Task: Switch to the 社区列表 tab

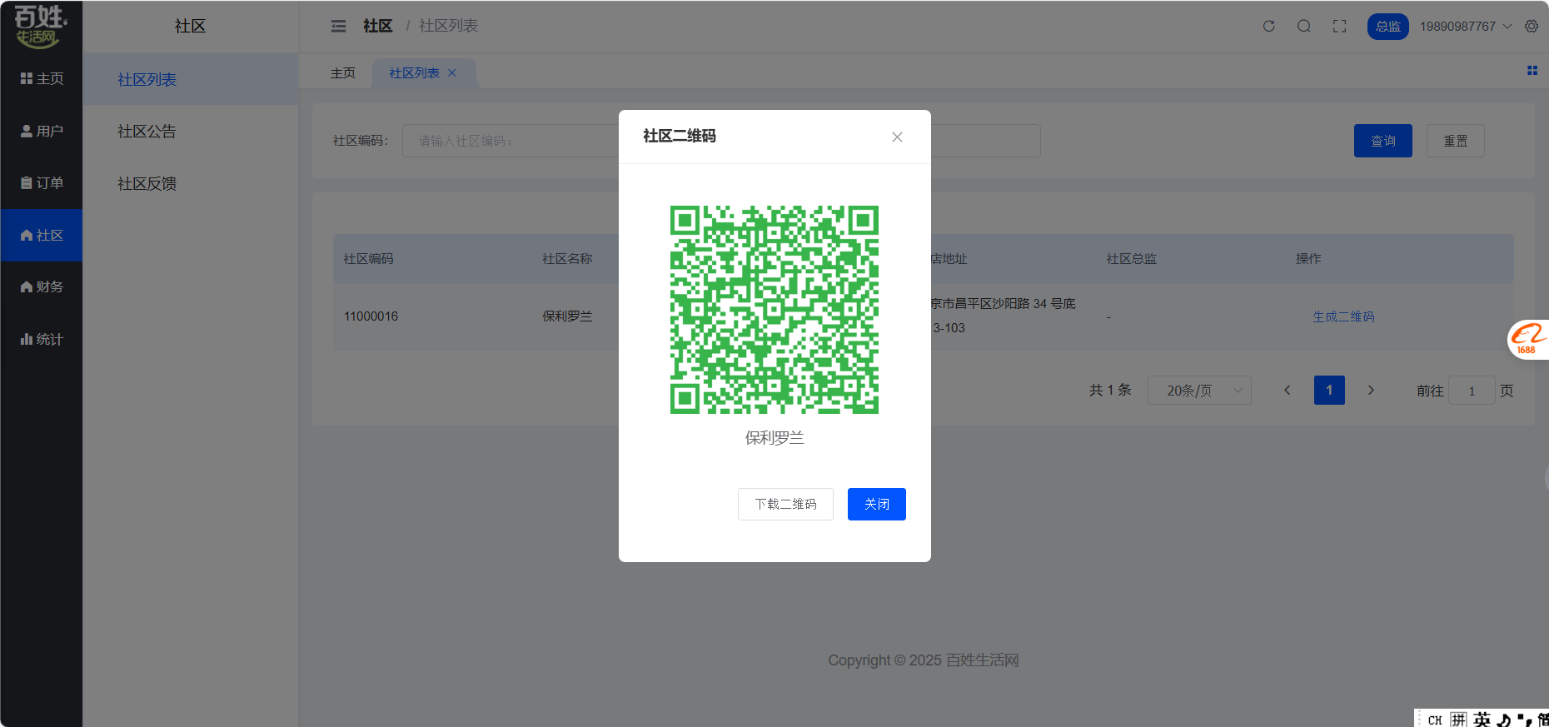Action: tap(415, 73)
